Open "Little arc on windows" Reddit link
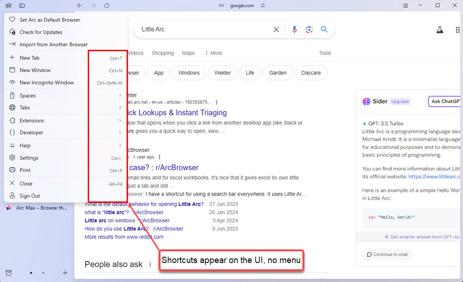463x282 pixels. 127,220
